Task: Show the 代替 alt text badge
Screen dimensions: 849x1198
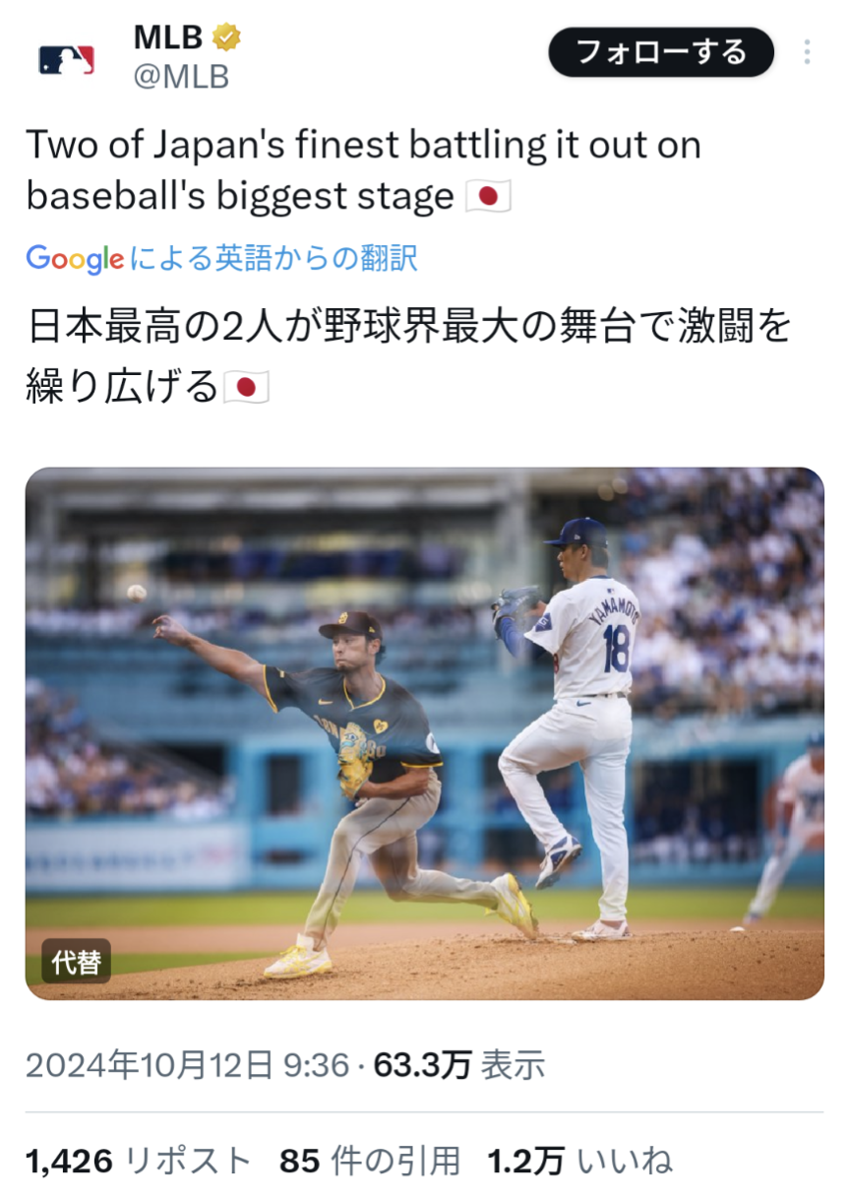Action: (76, 961)
